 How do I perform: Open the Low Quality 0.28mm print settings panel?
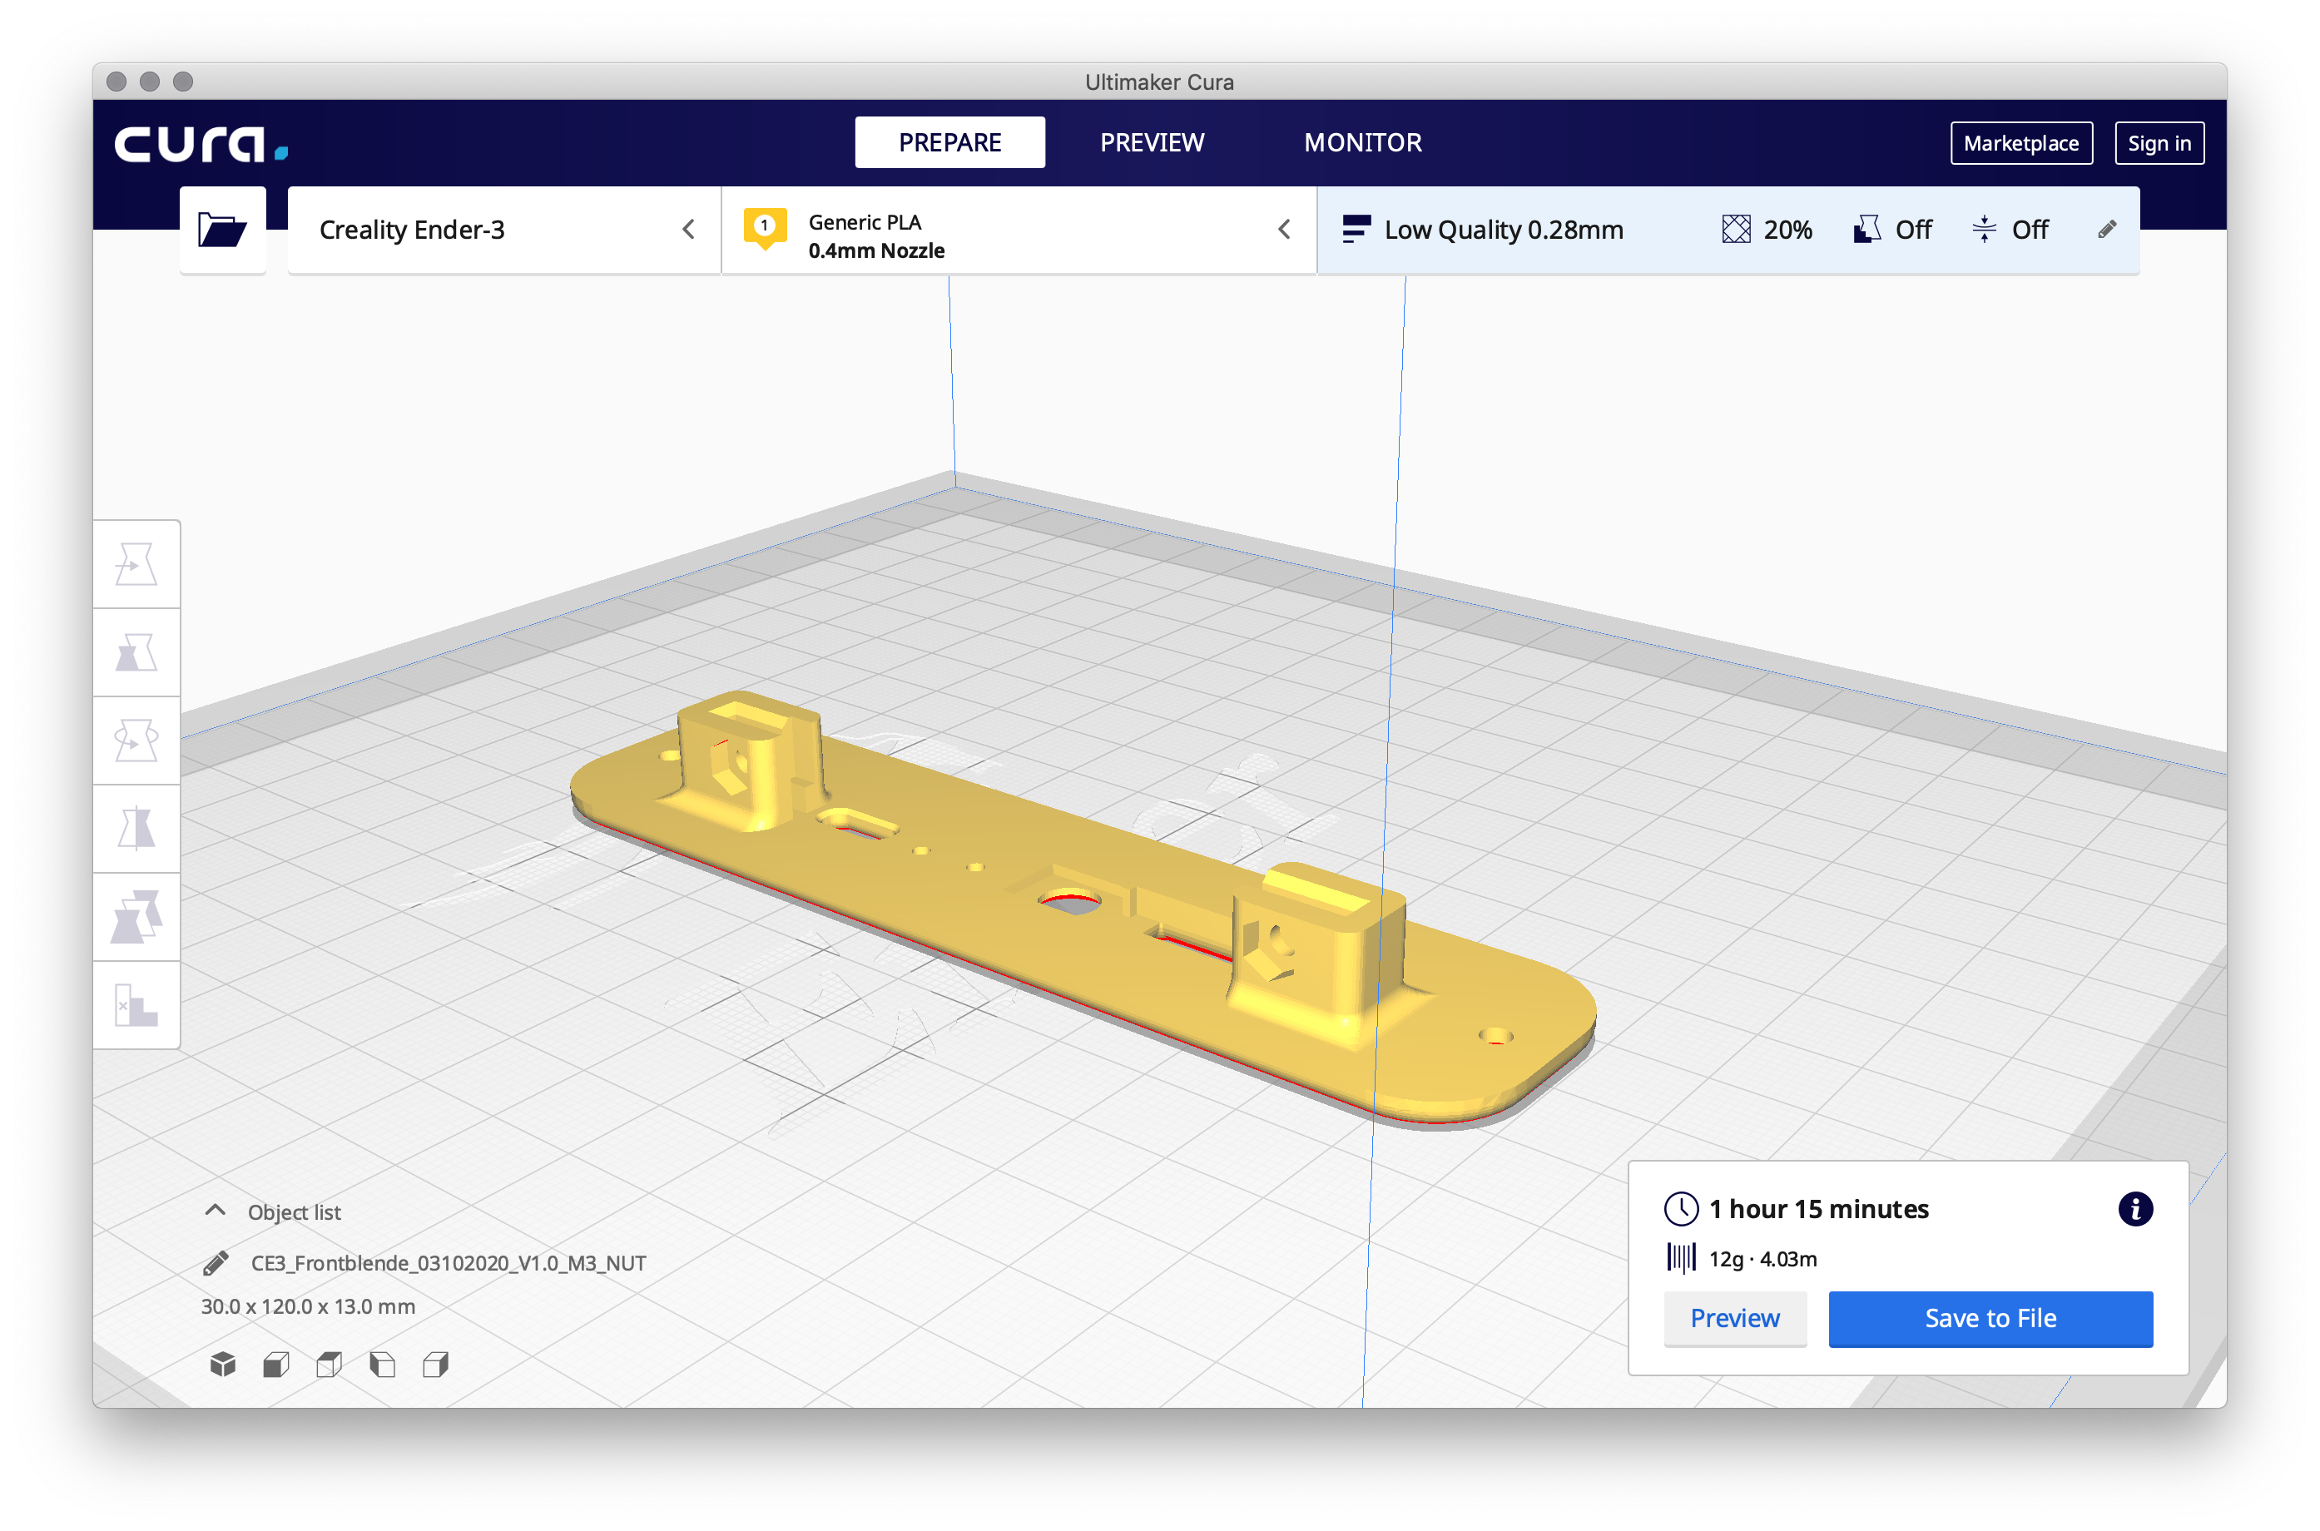pos(1728,230)
